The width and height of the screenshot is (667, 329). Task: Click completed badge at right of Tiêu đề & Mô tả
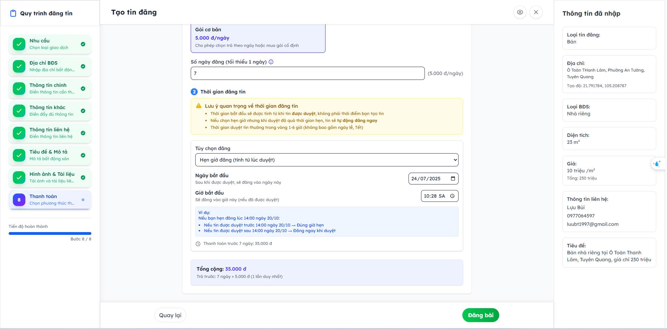[83, 155]
